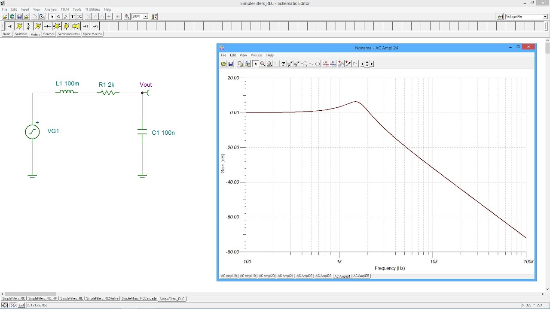The width and height of the screenshot is (550, 309).
Task: Open the zoom percentage 200% dropdown
Action: 146,17
